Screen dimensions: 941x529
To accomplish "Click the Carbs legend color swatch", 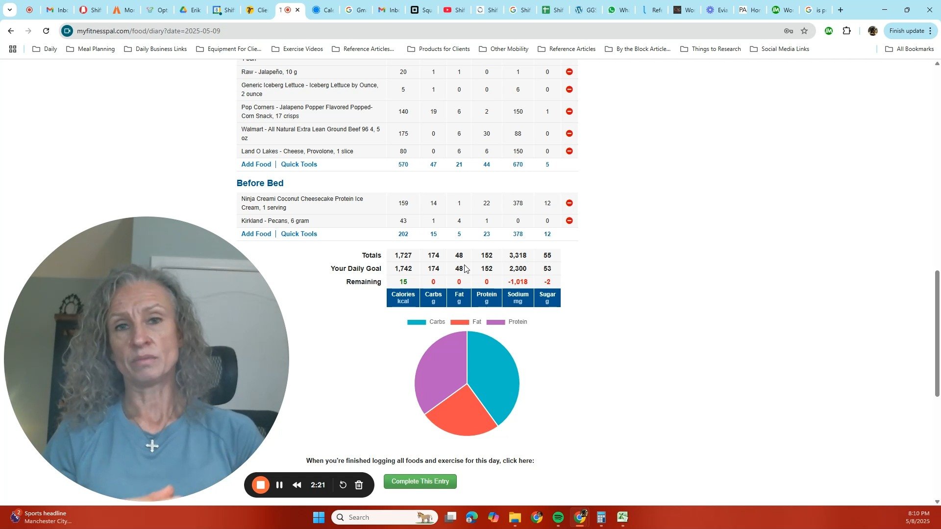I will pos(417,322).
